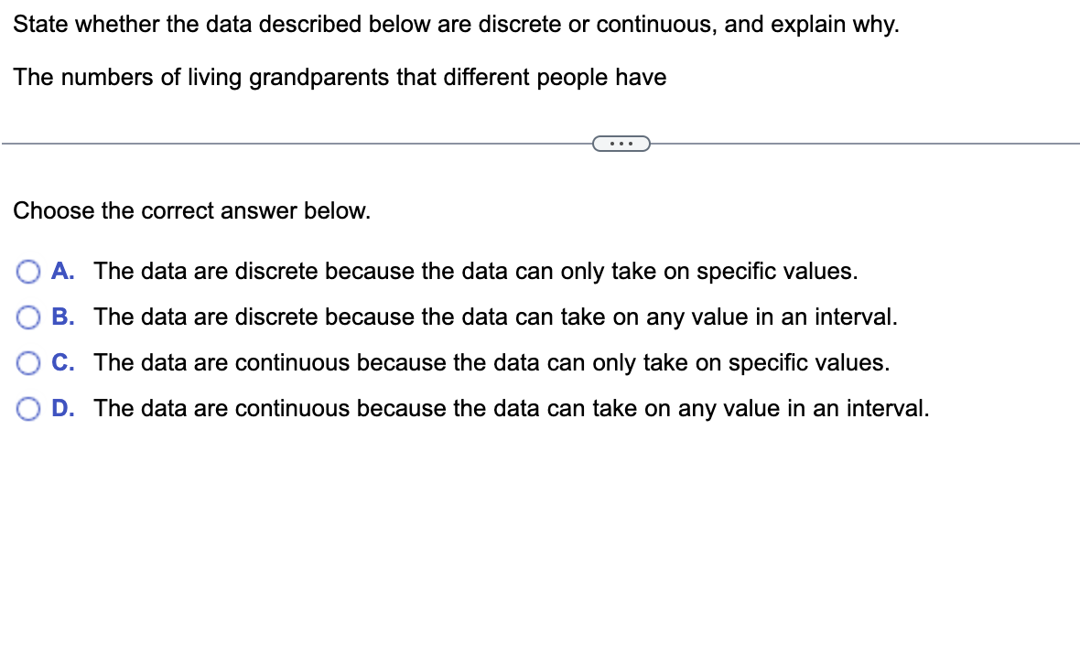This screenshot has width=1080, height=666.
Task: Select answer choice A radio button
Action: 28,272
